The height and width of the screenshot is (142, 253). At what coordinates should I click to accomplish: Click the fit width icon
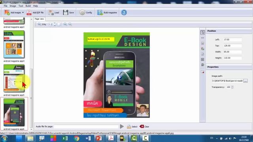(50, 24)
